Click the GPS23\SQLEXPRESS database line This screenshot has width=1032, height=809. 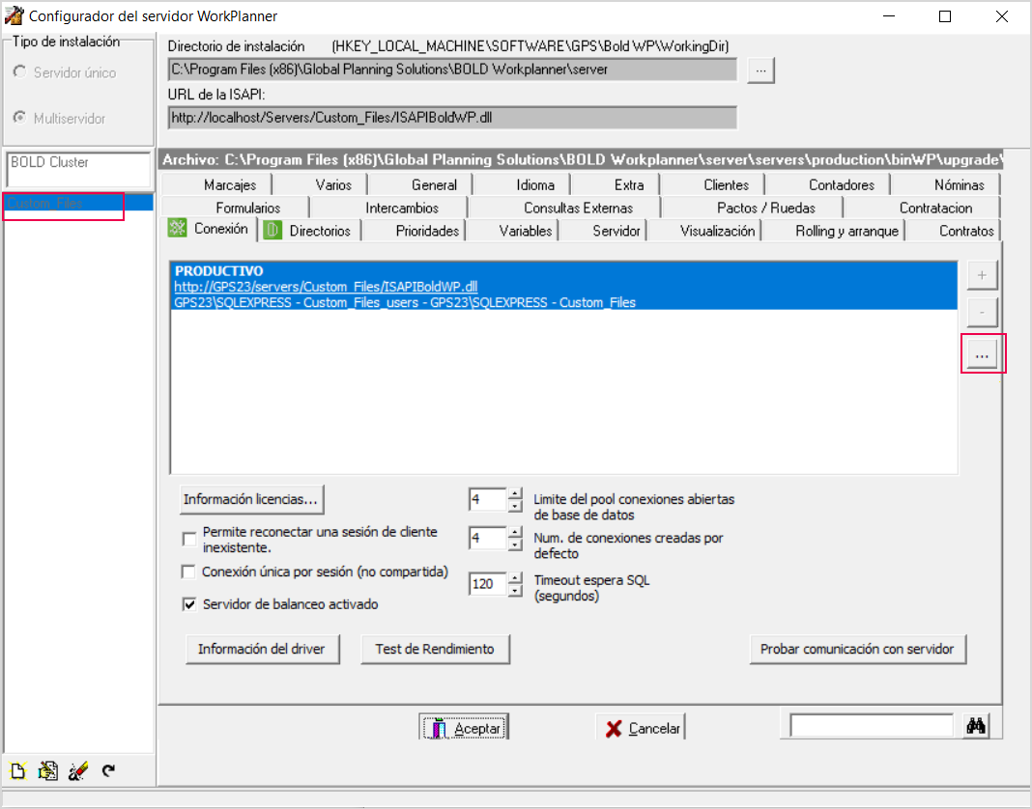click(405, 302)
